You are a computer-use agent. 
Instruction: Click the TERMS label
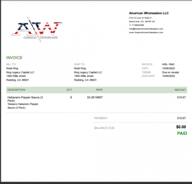click(x=146, y=72)
